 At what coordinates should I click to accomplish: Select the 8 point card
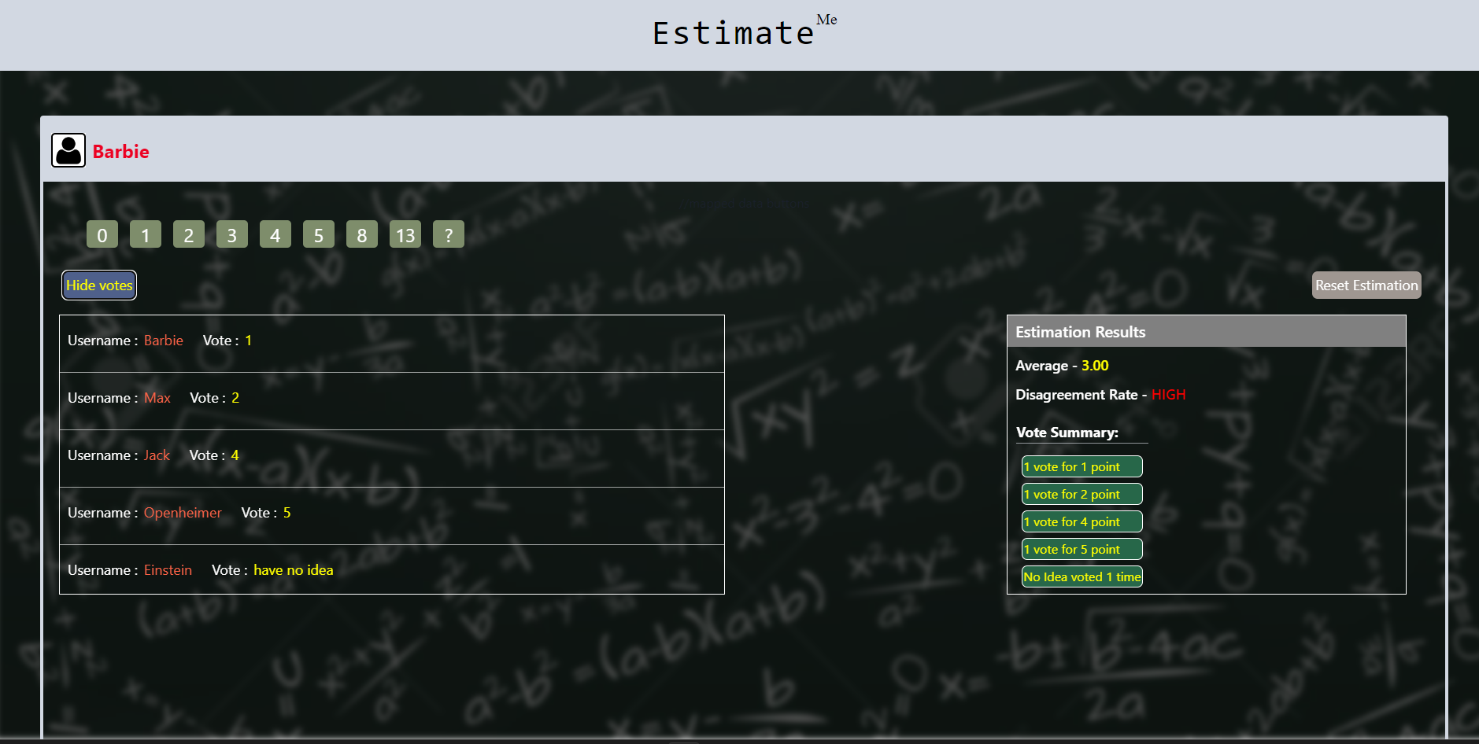(x=362, y=234)
